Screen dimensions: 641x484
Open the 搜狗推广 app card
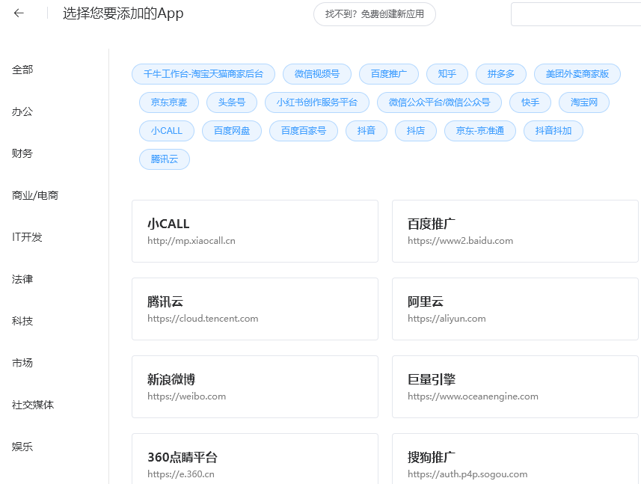[x=515, y=459]
